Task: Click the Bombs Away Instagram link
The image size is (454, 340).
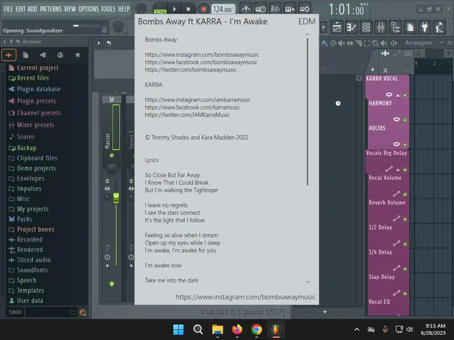Action: click(202, 54)
